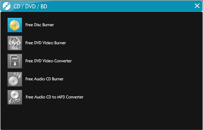
Task: Click the "CD / DVD / BD" title text
Action: pyautogui.click(x=30, y=6)
